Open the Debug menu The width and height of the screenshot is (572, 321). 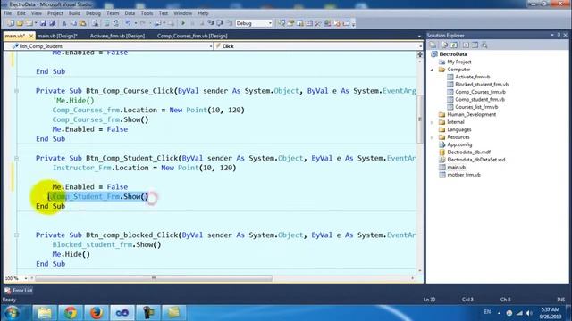point(93,13)
